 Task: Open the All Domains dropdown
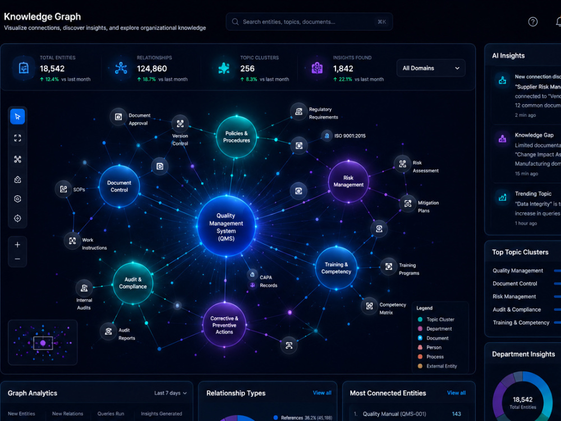(x=431, y=68)
